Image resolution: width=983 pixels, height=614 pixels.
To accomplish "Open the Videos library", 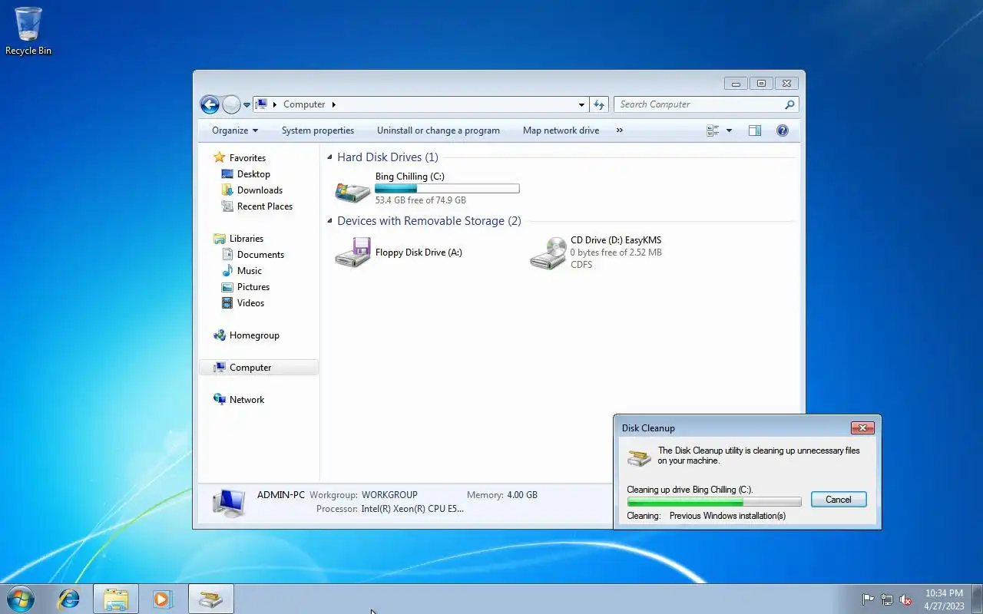I will (250, 303).
